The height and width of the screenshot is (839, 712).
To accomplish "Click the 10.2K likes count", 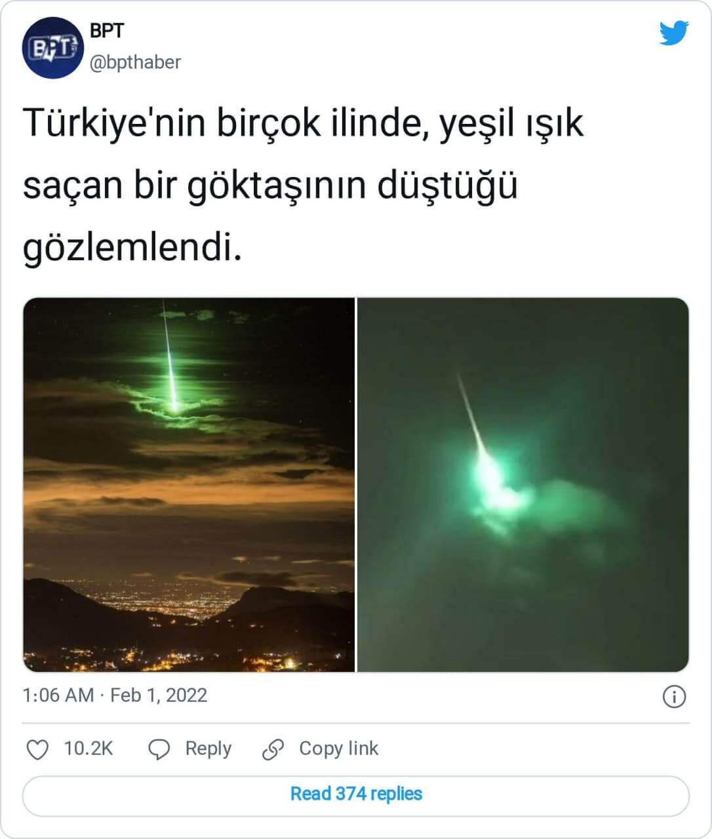I will tap(88, 749).
